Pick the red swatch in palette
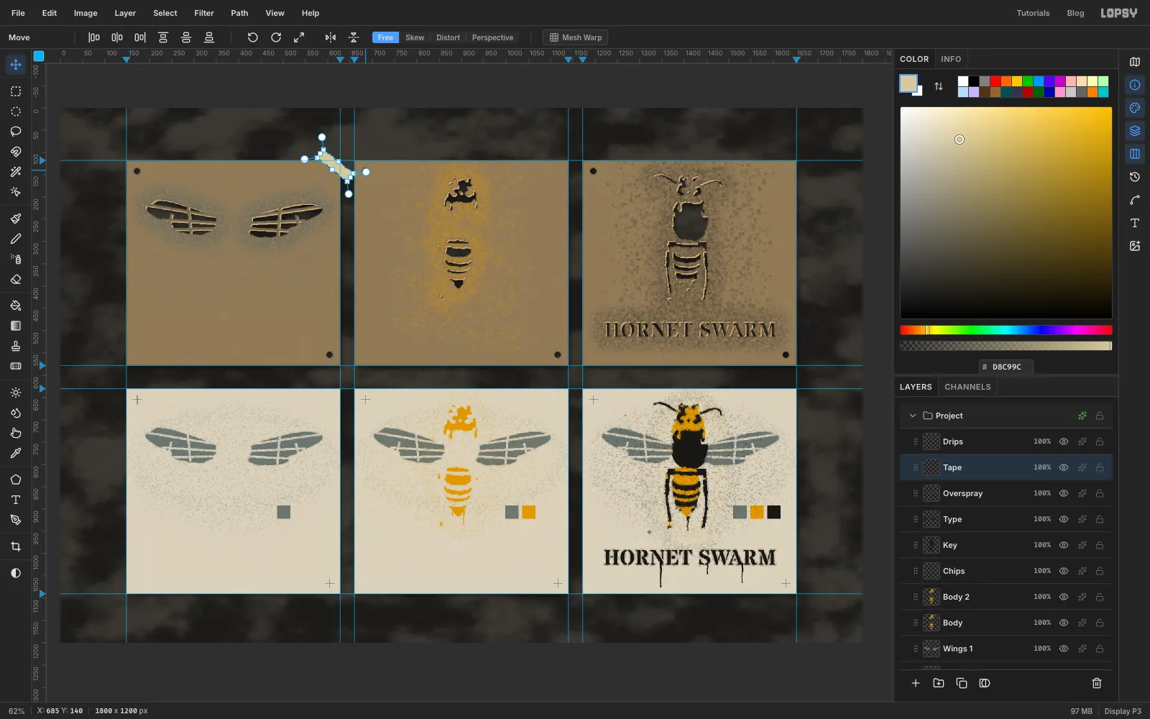This screenshot has height=719, width=1150. click(995, 81)
